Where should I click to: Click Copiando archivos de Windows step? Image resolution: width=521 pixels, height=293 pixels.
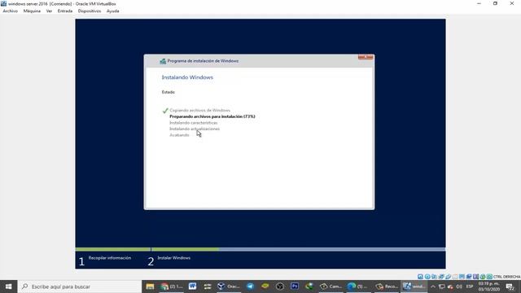click(199, 111)
